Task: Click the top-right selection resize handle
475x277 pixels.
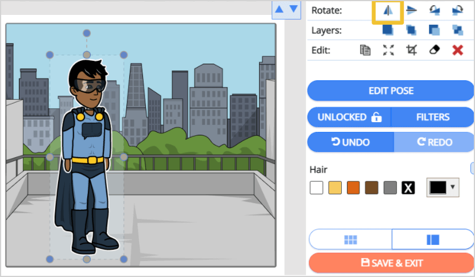Action: pos(123,54)
